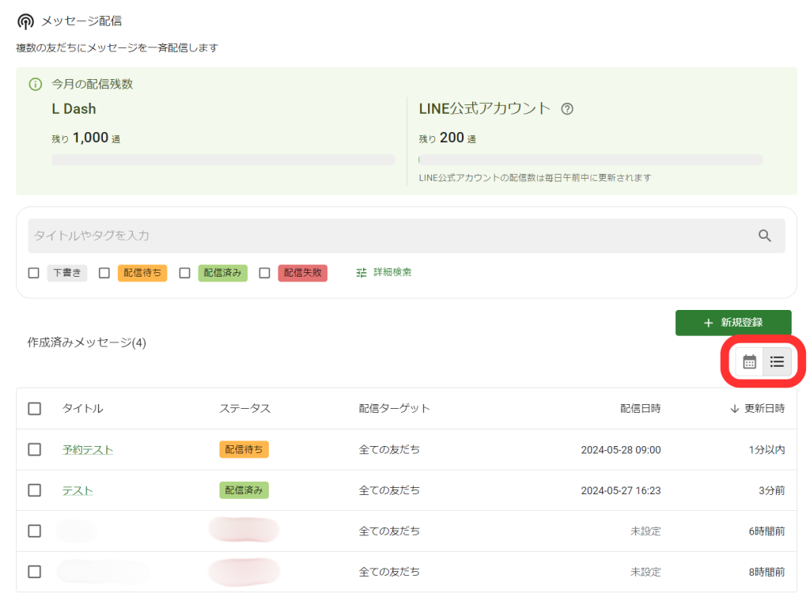810x601 pixels.
Task: Click the search magnifier icon
Action: (764, 236)
